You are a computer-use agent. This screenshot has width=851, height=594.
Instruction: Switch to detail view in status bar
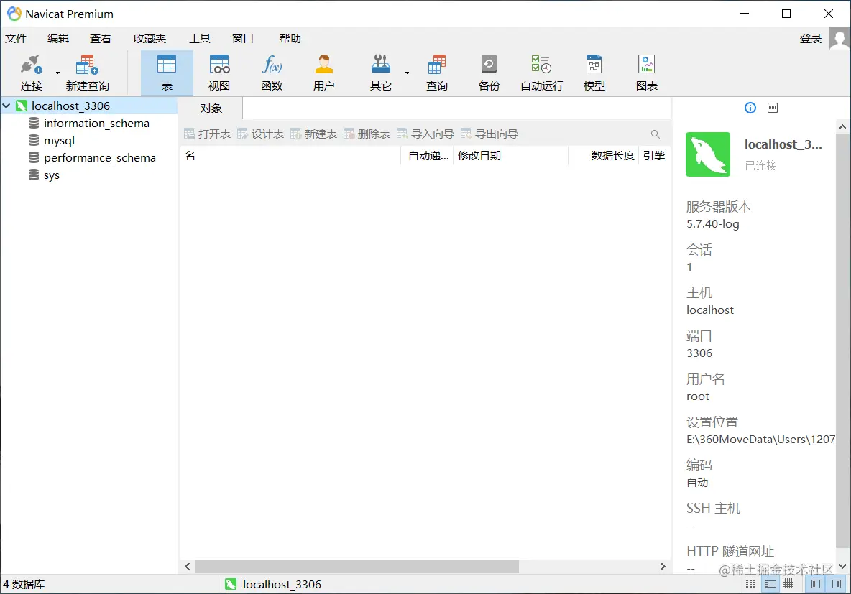770,584
